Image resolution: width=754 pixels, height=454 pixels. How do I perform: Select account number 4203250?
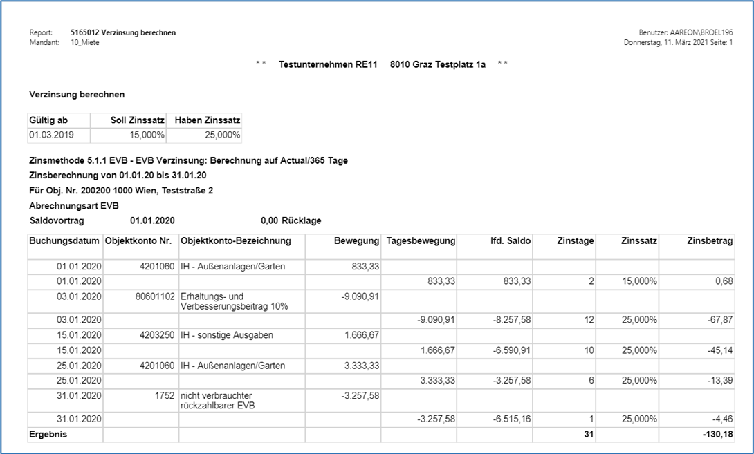(156, 335)
